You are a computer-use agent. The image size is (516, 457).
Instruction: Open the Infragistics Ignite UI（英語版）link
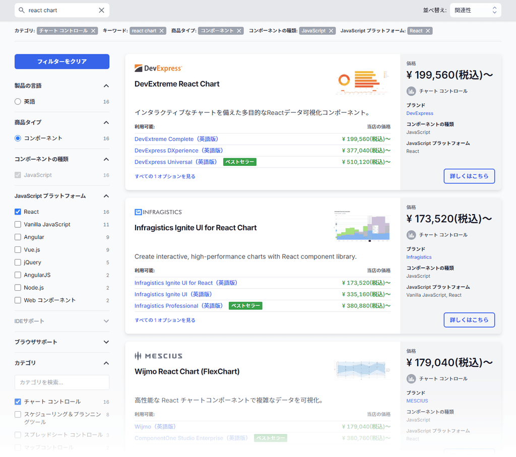click(x=173, y=294)
